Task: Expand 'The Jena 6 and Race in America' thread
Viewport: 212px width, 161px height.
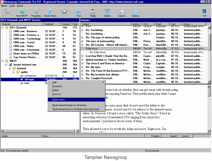Action: point(82,63)
